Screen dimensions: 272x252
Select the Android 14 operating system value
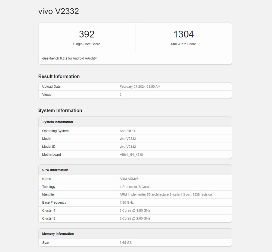tap(128, 131)
